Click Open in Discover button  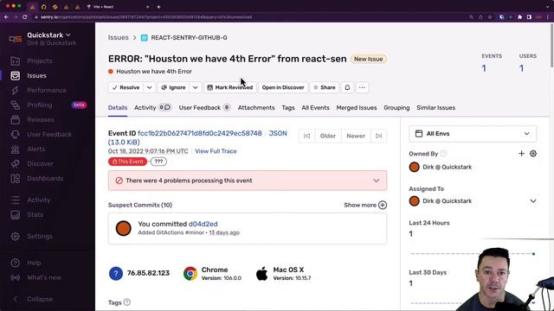(283, 87)
